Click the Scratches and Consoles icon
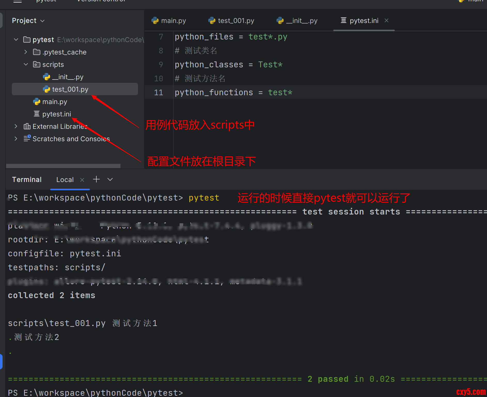 click(27, 139)
